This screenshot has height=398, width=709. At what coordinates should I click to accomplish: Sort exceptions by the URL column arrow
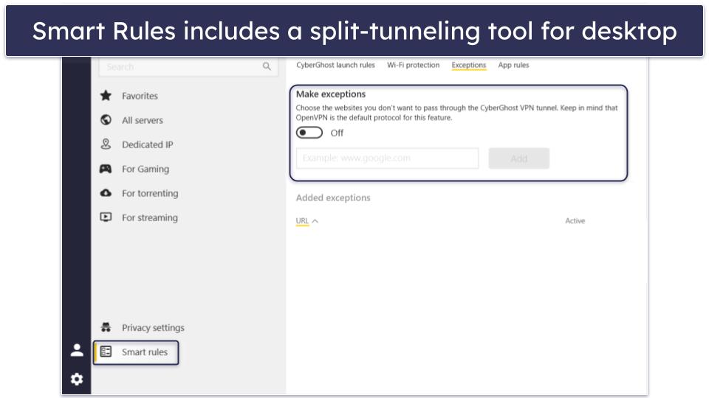click(x=315, y=221)
